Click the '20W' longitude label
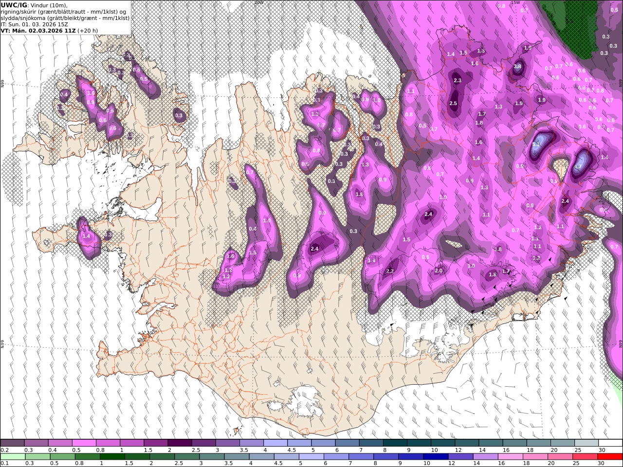Viewport: 623px width, 467px height. click(x=259, y=2)
